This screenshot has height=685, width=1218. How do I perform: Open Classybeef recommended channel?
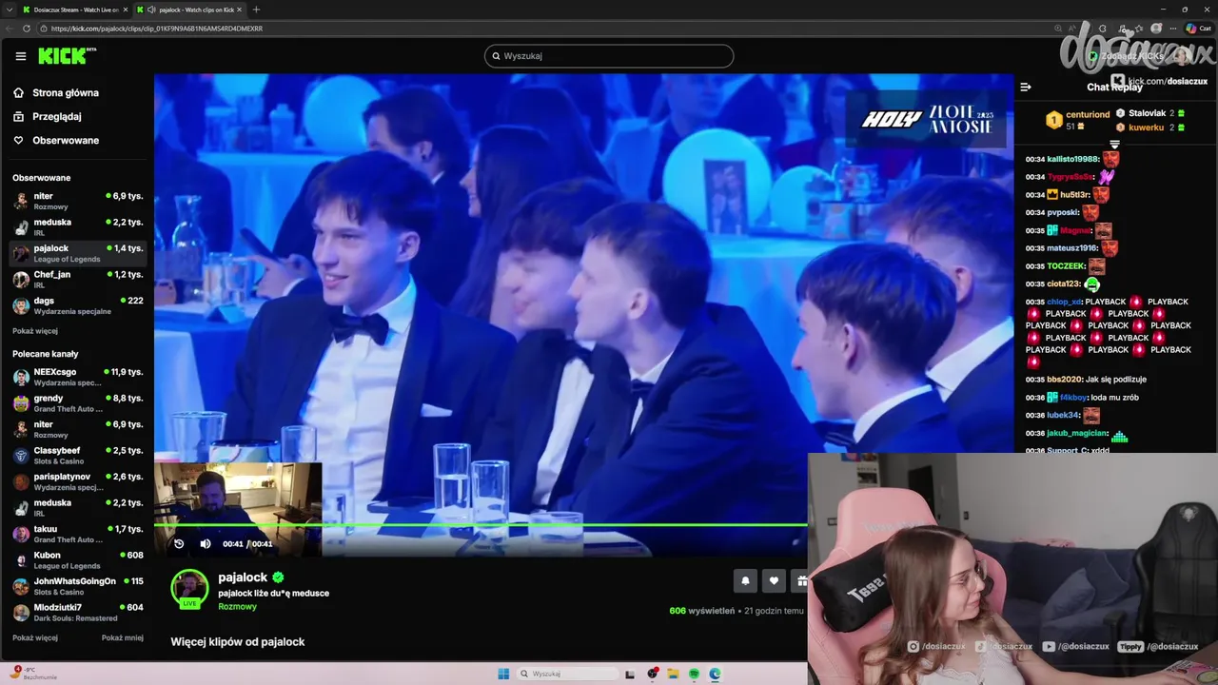tap(77, 455)
